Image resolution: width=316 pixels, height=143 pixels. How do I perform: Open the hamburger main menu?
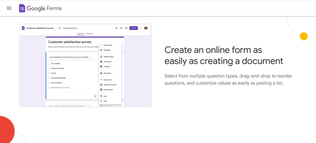9,8
